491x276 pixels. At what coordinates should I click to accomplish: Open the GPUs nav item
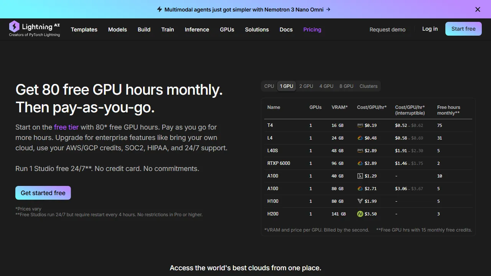click(x=227, y=30)
